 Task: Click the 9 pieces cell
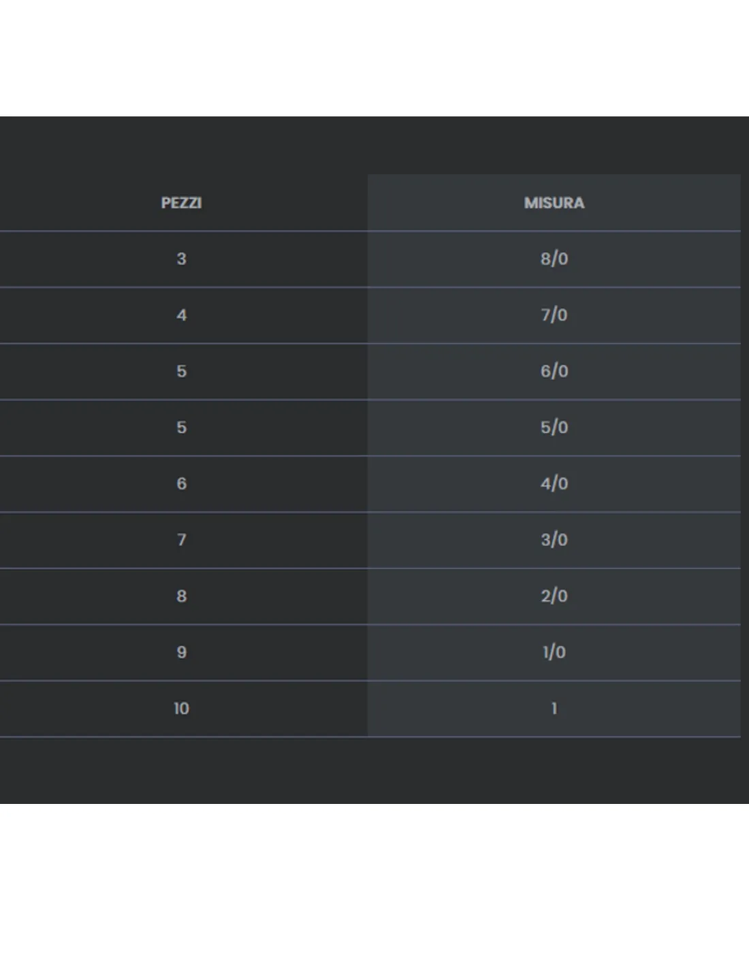(x=181, y=652)
